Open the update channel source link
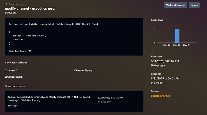This screenshot has height=115, width=207. [160, 96]
